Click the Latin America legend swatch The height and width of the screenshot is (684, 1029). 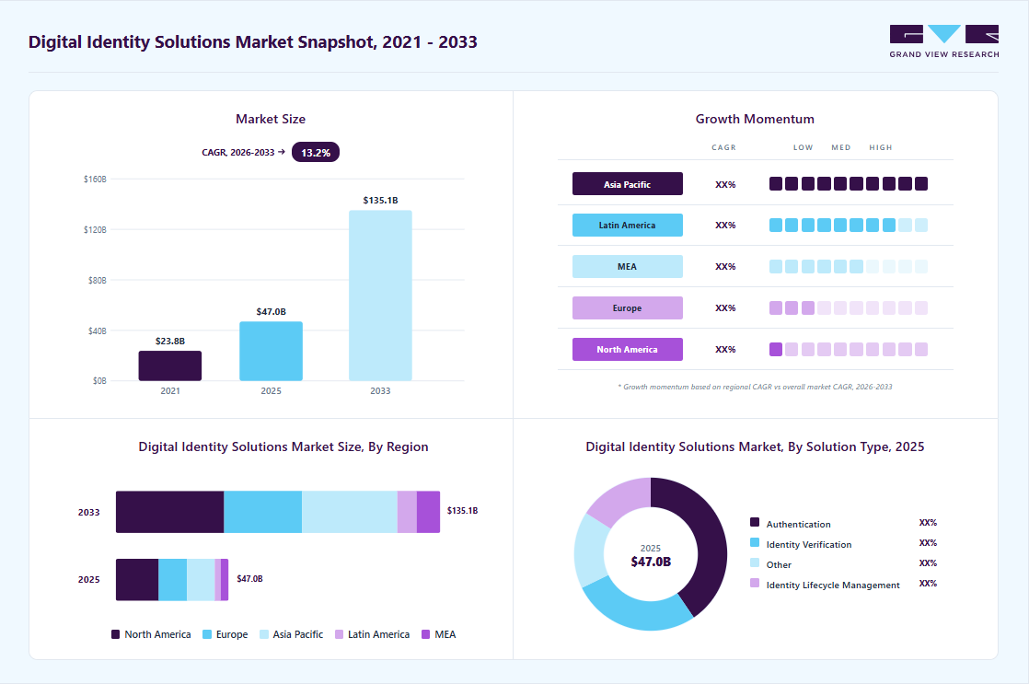click(x=340, y=634)
